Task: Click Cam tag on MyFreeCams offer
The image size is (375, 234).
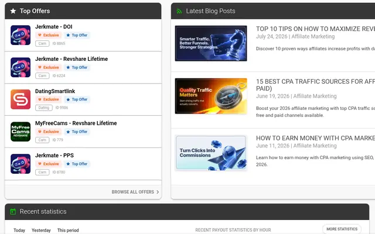Action: tap(42, 140)
